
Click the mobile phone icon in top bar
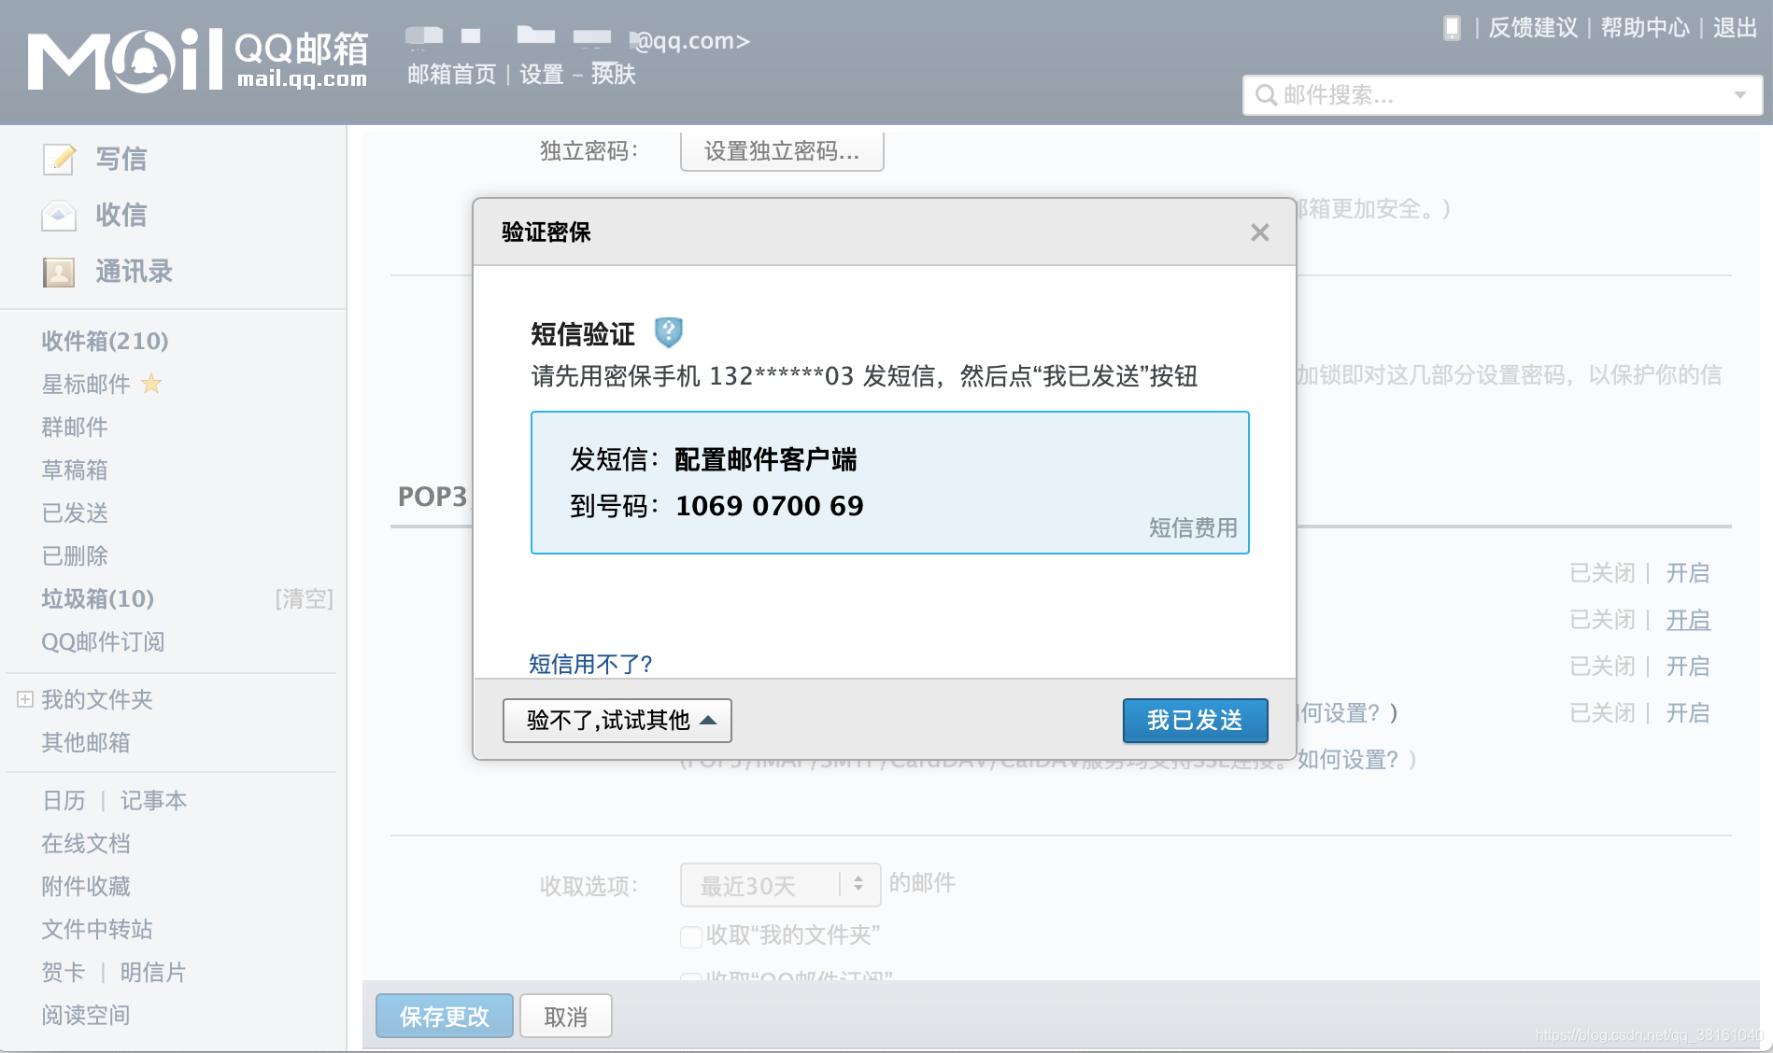[1452, 29]
